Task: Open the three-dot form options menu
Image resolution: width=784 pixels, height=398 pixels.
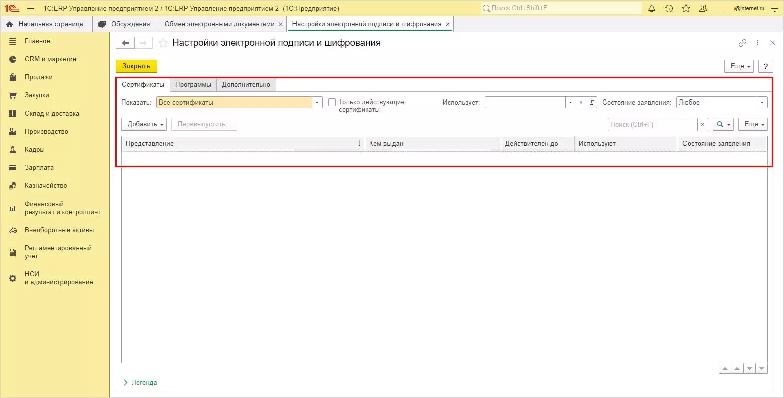Action: (758, 43)
